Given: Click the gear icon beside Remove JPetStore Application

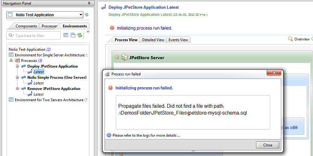Looking at the screenshot, I should pyautogui.click(x=24, y=88).
